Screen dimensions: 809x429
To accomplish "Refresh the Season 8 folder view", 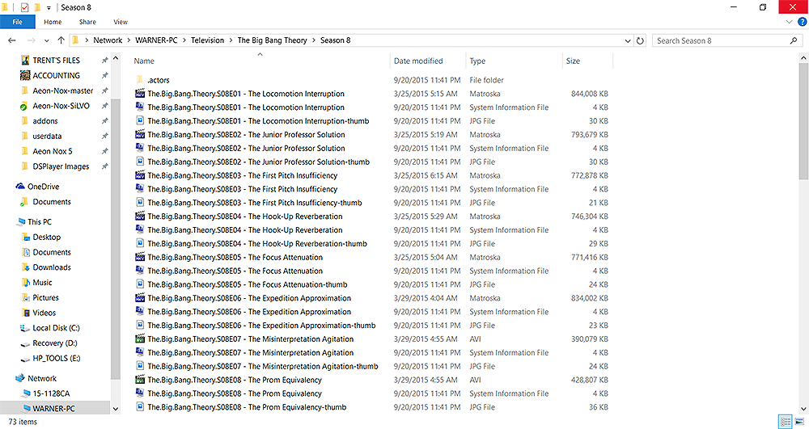I will (x=640, y=40).
